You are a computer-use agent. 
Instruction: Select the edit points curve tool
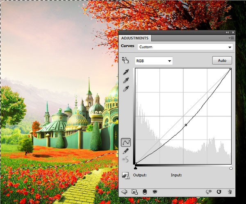coord(126,142)
